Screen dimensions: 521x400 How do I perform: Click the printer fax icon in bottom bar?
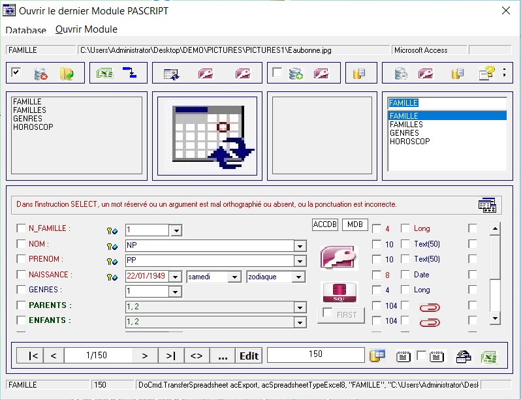click(x=464, y=357)
